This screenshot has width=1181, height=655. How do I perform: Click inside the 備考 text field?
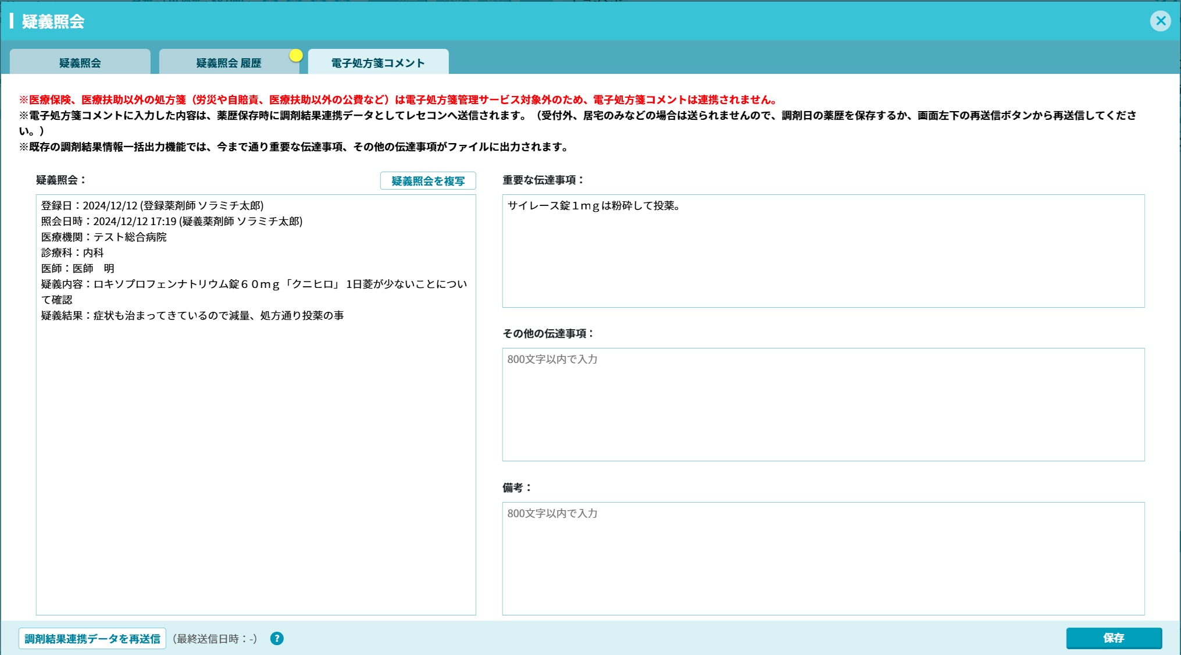(823, 558)
